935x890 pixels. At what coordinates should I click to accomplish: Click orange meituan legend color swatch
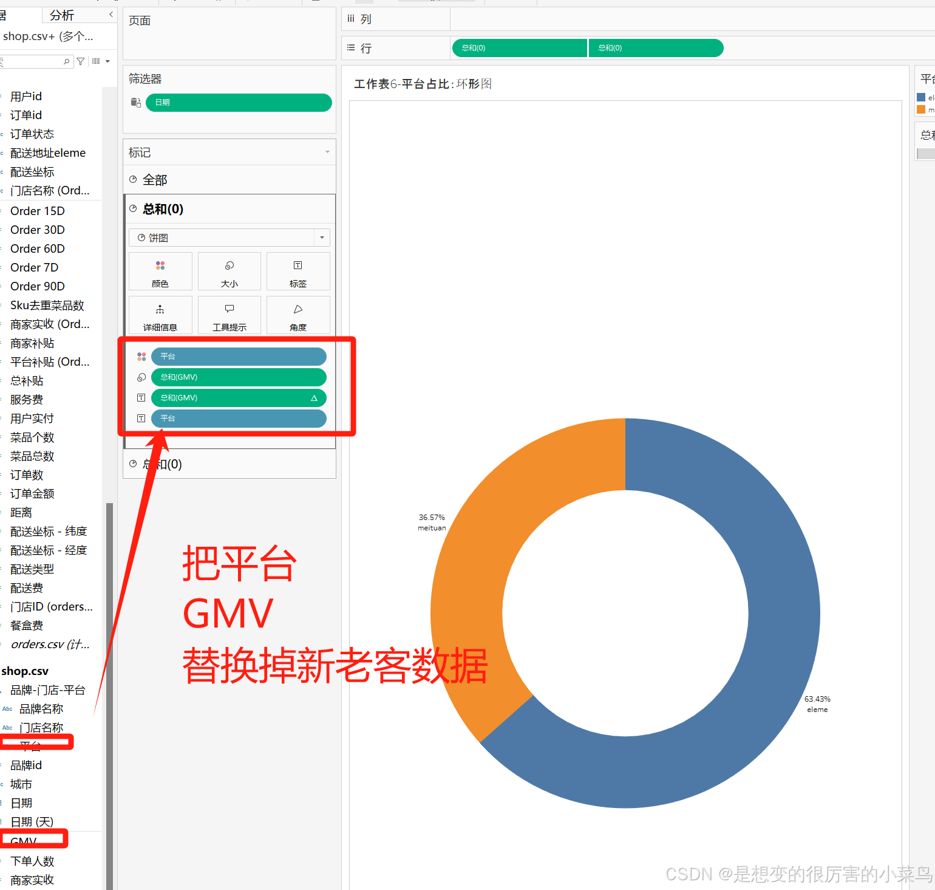point(921,109)
